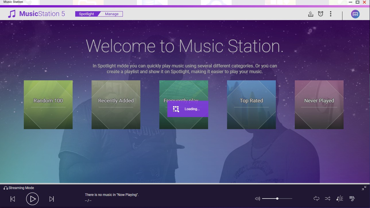This screenshot has width=370, height=208.
Task: Adjust the volume slider
Action: click(x=277, y=199)
